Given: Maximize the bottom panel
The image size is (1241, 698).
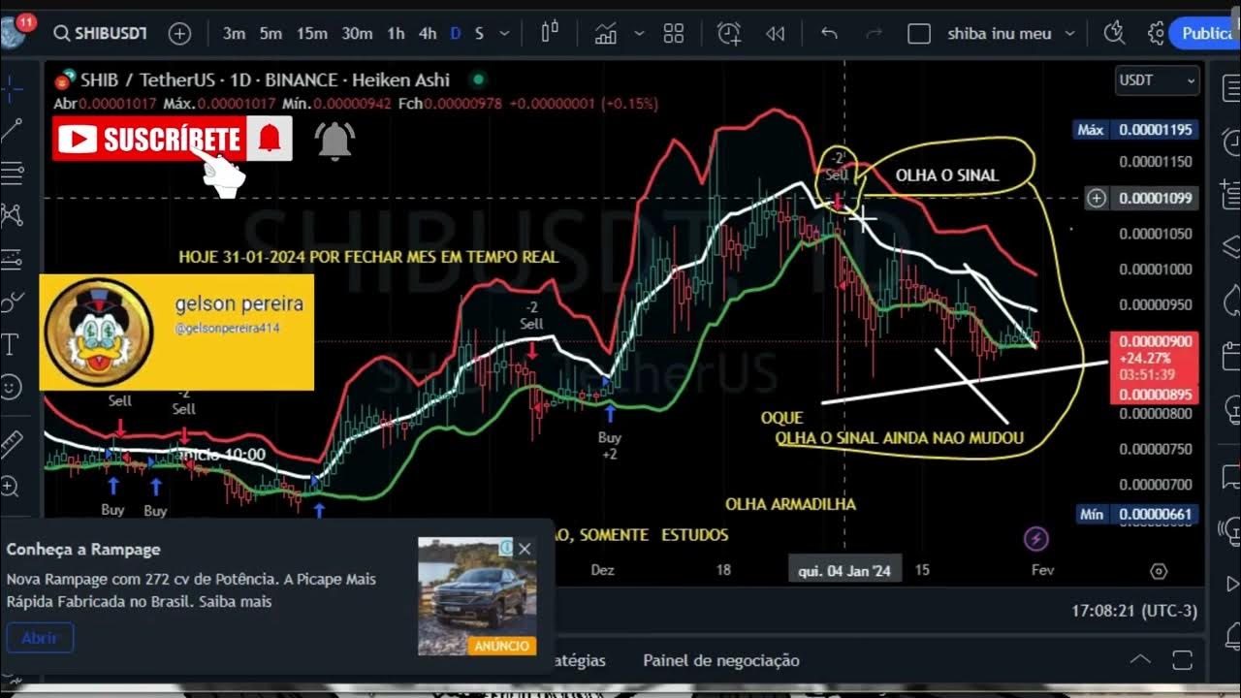Looking at the screenshot, I should pos(1183,660).
